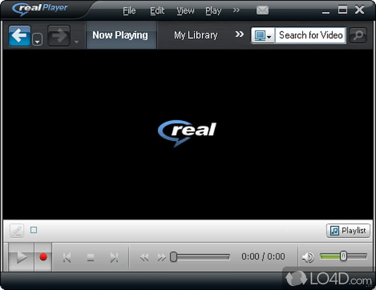Close the RealPlayer window
This screenshot has height=290, width=376.
point(359,10)
